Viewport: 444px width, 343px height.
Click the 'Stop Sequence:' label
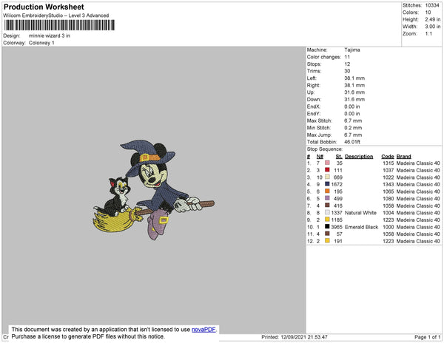click(x=325, y=149)
